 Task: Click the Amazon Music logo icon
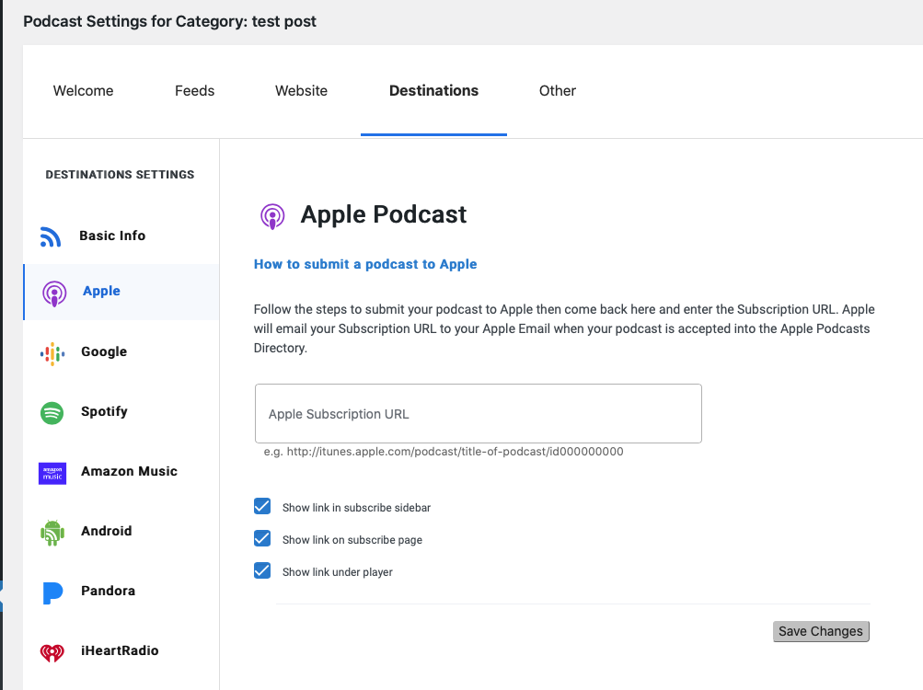52,473
